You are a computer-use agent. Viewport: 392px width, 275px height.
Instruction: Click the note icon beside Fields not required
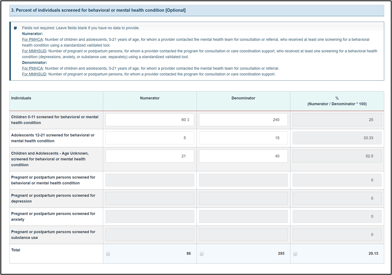16,28
